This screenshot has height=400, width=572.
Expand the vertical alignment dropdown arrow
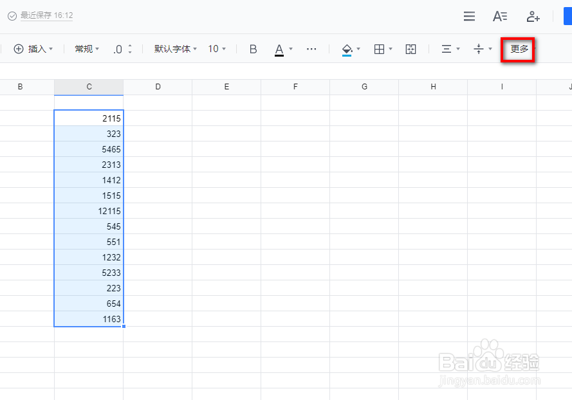point(490,49)
